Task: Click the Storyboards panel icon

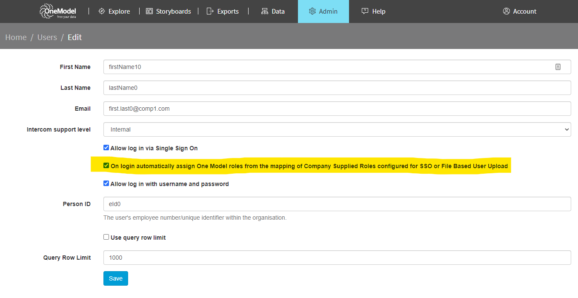Action: pos(149,11)
